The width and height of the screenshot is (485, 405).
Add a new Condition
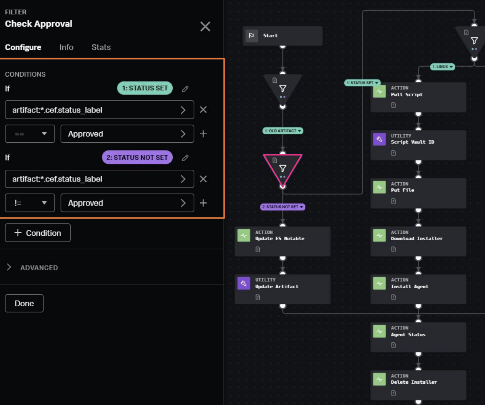tap(38, 233)
